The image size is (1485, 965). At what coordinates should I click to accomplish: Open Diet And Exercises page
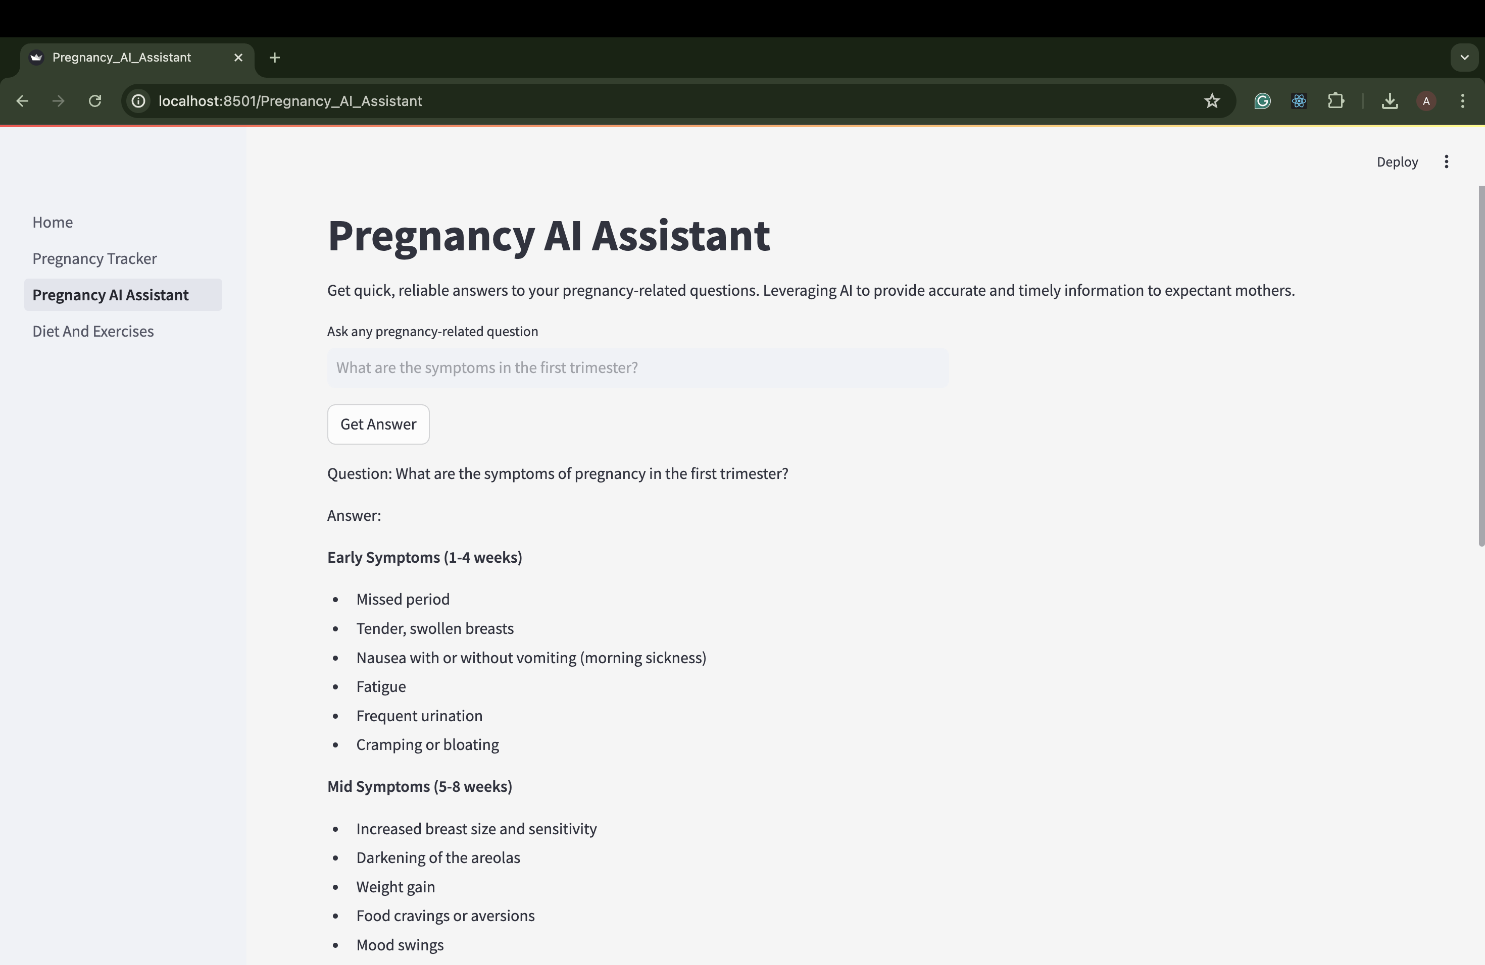pyautogui.click(x=93, y=331)
